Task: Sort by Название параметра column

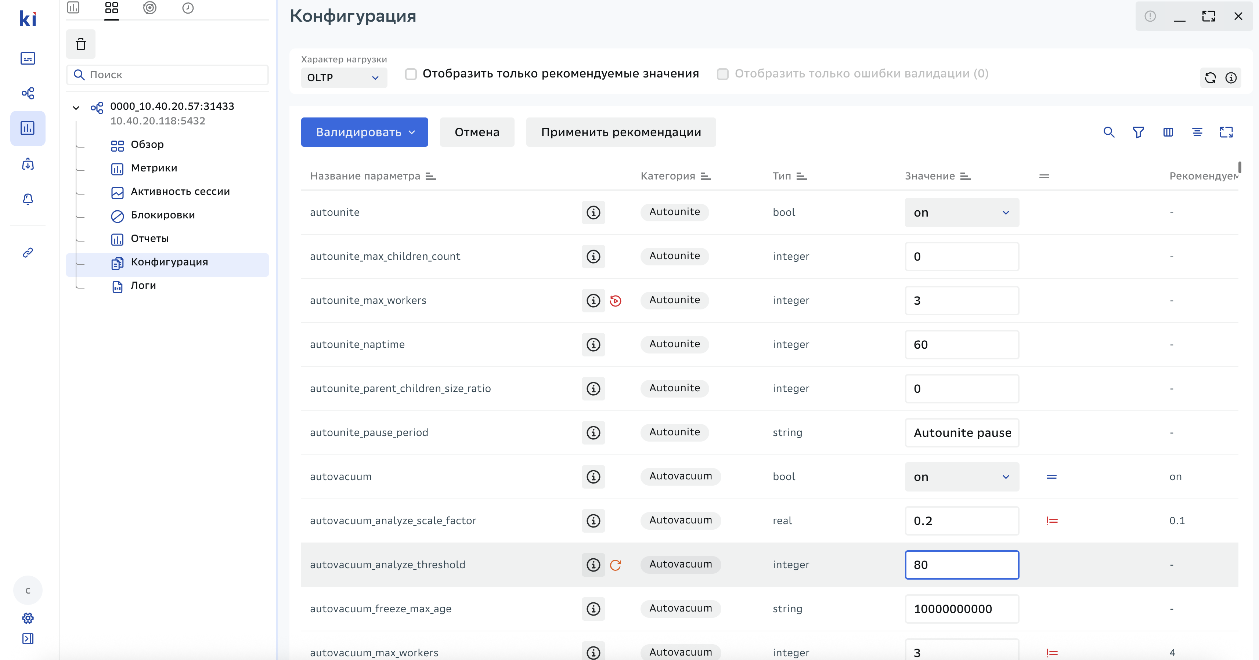Action: (x=430, y=176)
